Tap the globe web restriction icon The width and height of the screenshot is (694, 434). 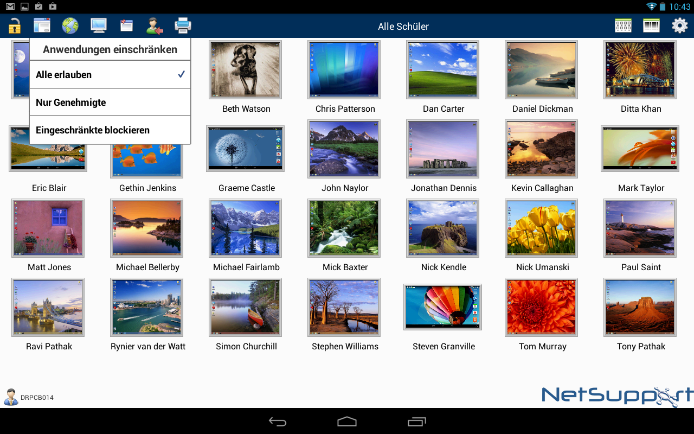coord(70,25)
